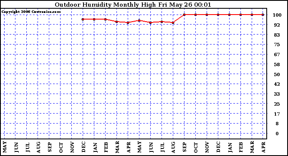The height and width of the screenshot is (156, 288).
Task: Pick the y-axis label "67"
Action: (277, 54)
